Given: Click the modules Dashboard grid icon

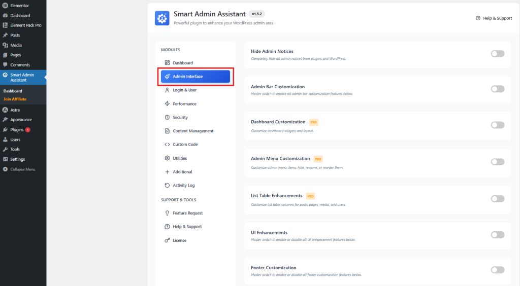Looking at the screenshot, I should coord(167,62).
